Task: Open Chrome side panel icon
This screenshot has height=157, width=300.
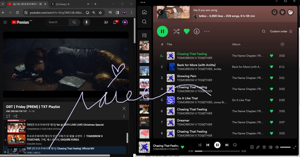Action: coord(117,12)
